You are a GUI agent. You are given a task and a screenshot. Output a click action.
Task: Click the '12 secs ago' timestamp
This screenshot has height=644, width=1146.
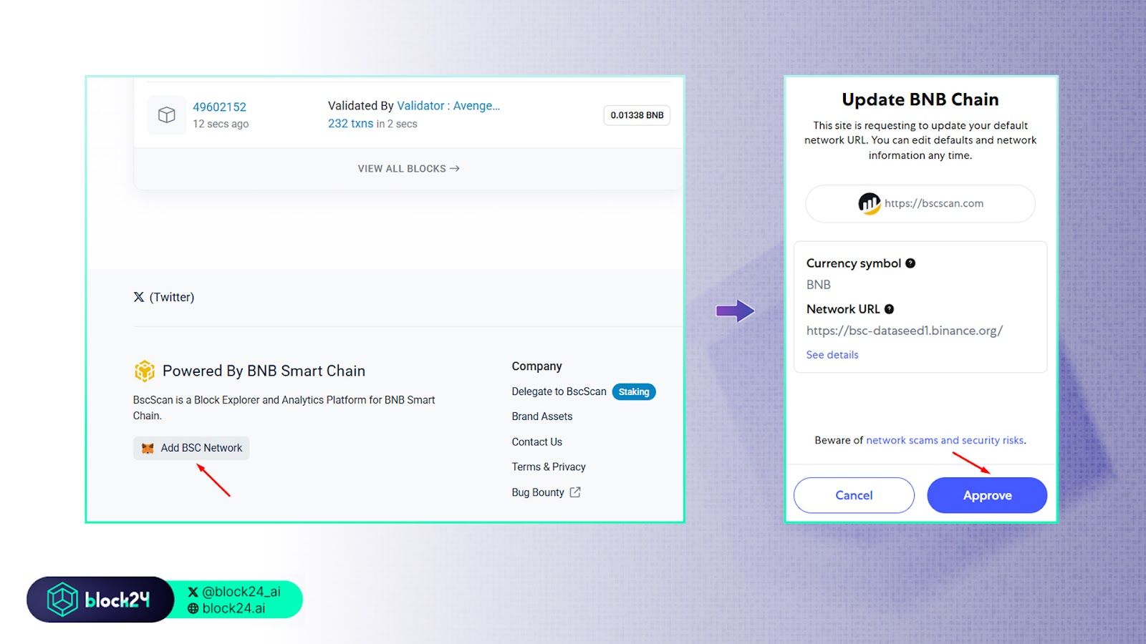(221, 124)
